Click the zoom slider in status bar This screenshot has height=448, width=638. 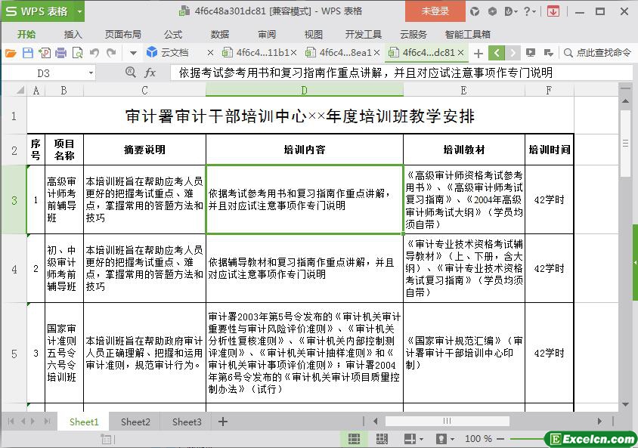(529, 439)
